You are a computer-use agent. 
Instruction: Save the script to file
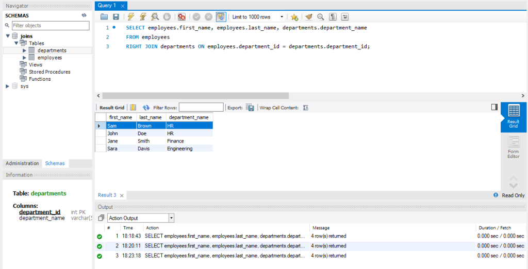[115, 17]
